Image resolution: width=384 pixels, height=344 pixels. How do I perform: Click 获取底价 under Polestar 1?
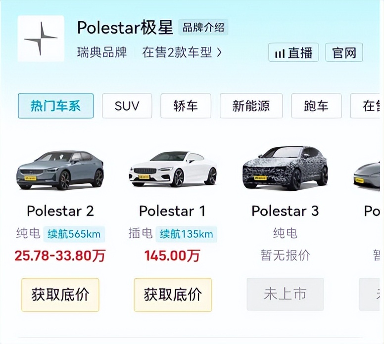pyautogui.click(x=173, y=295)
